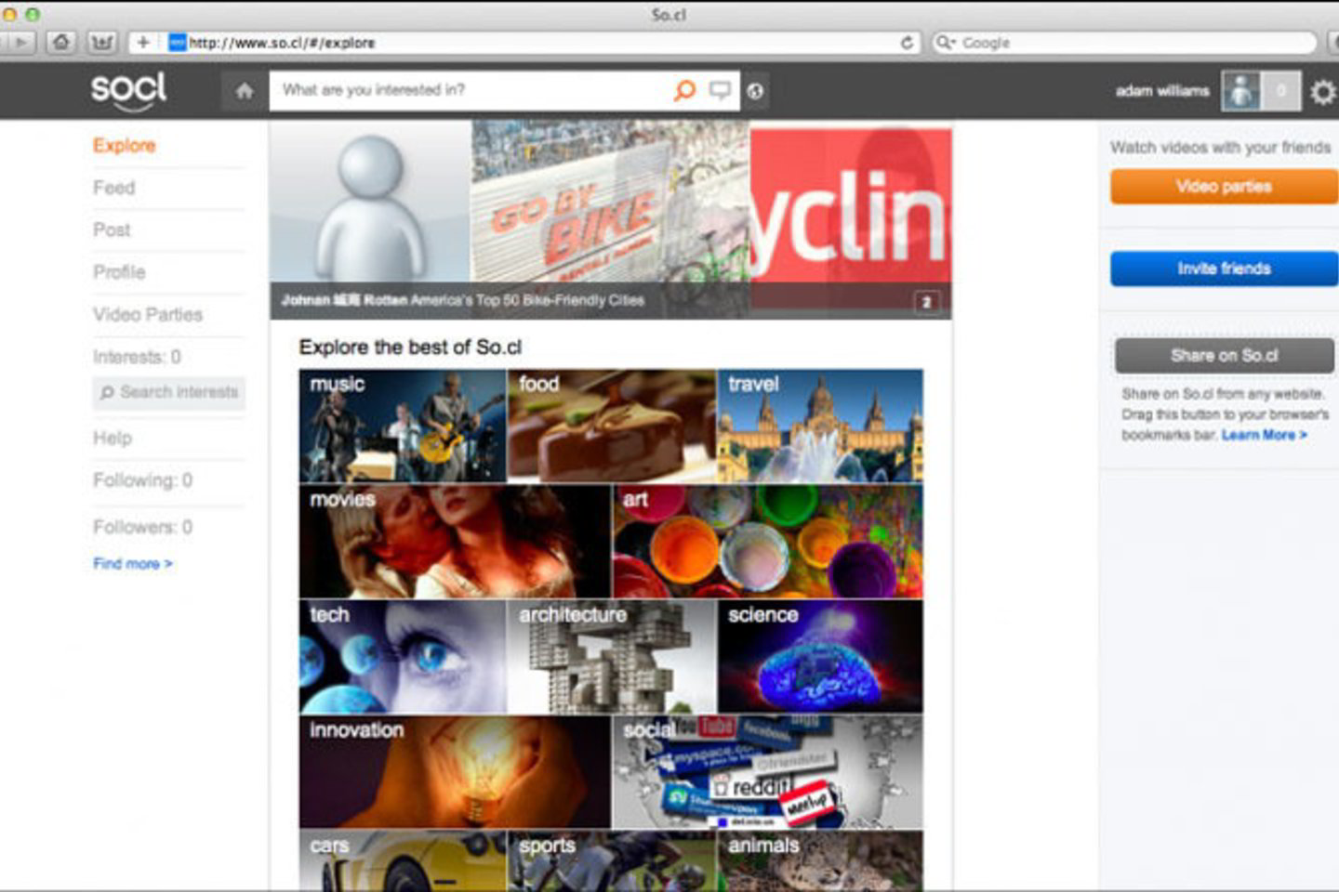Open the settings gear icon

pos(1322,92)
